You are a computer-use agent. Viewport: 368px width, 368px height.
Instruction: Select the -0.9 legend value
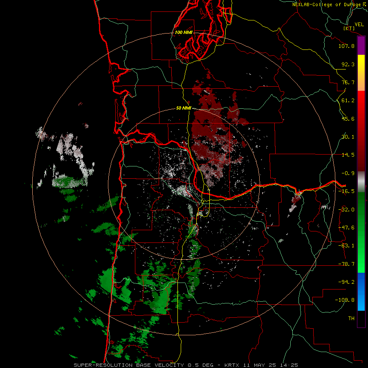(348, 173)
